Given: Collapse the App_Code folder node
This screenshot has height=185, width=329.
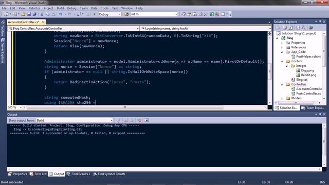Looking at the screenshot, I should (282, 52).
